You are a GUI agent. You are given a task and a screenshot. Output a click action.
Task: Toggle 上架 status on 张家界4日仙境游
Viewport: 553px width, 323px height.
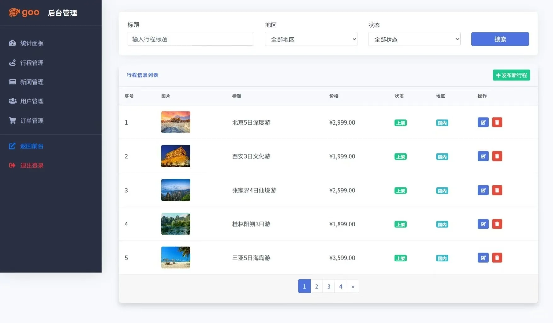400,190
